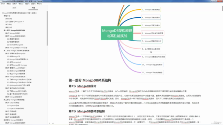The height and width of the screenshot is (125, 223).
Task: Open outline item 3.2 启用MongoDB的用户认证机制
Action: coord(19,82)
